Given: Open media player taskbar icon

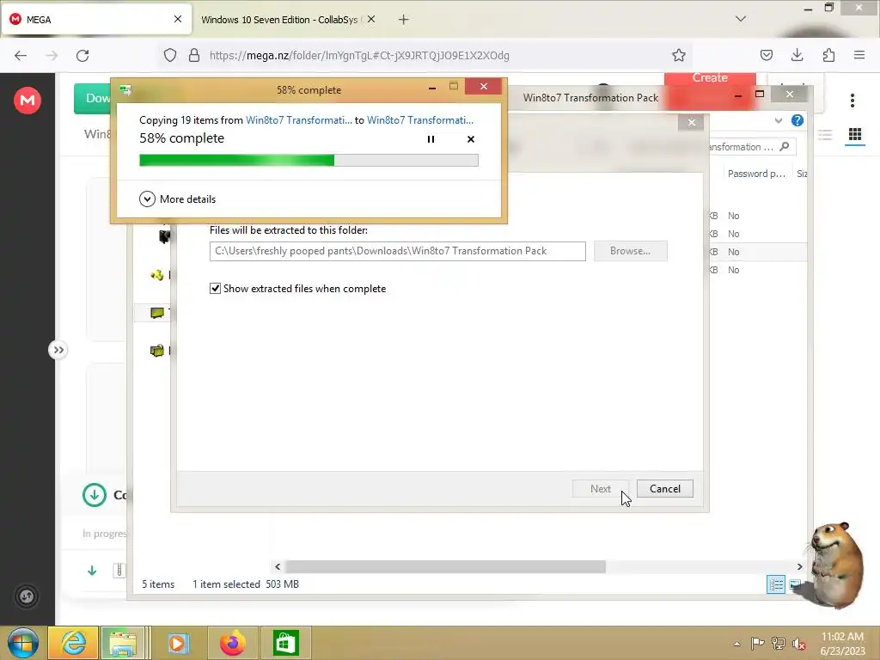Looking at the screenshot, I should (x=178, y=643).
